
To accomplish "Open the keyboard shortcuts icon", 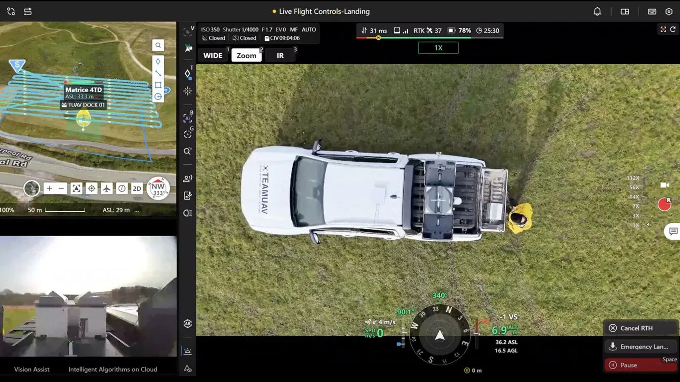I will (652, 12).
